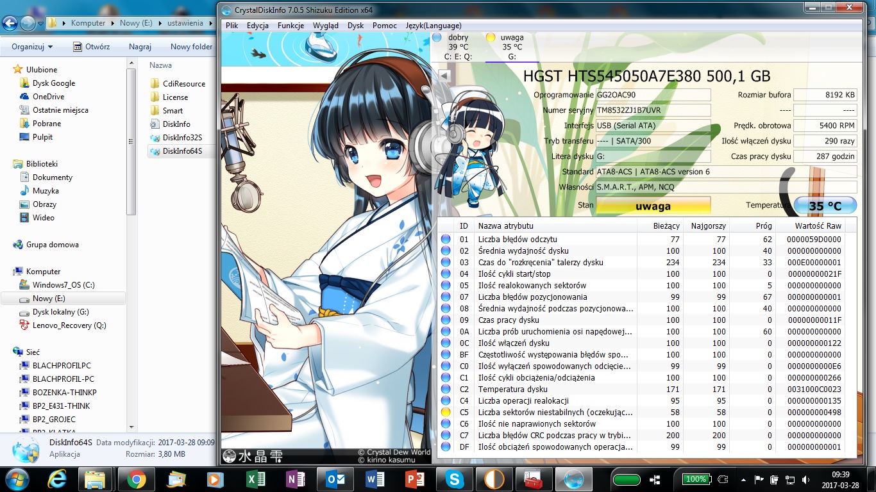Open the Windows Start menu orb
The width and height of the screenshot is (876, 492).
click(16, 479)
